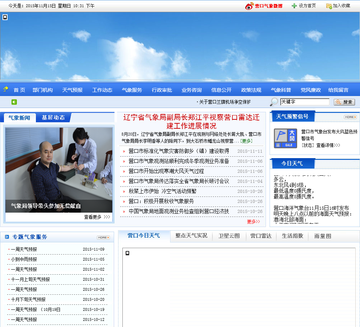Open 十一月上旬天气预报 link

pos(30,280)
